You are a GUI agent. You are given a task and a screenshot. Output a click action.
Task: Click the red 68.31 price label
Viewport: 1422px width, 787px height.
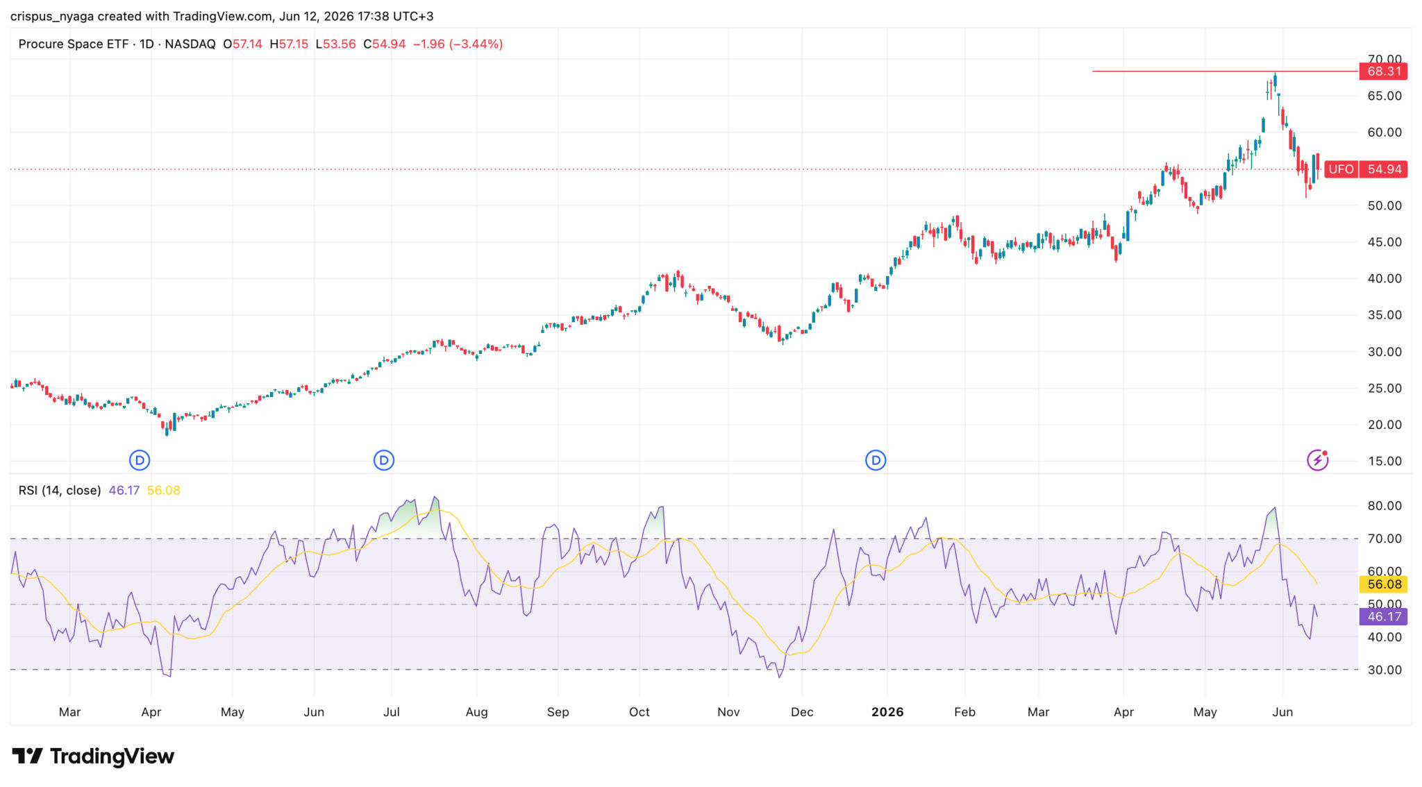[x=1383, y=71]
